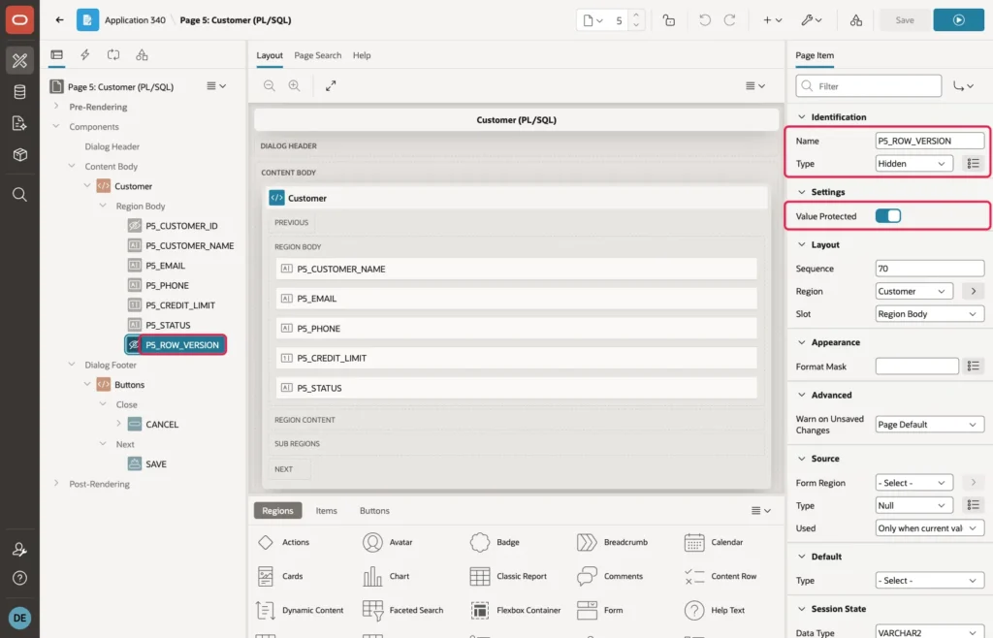Open Default Type select dropdown
The image size is (993, 638).
pos(930,581)
